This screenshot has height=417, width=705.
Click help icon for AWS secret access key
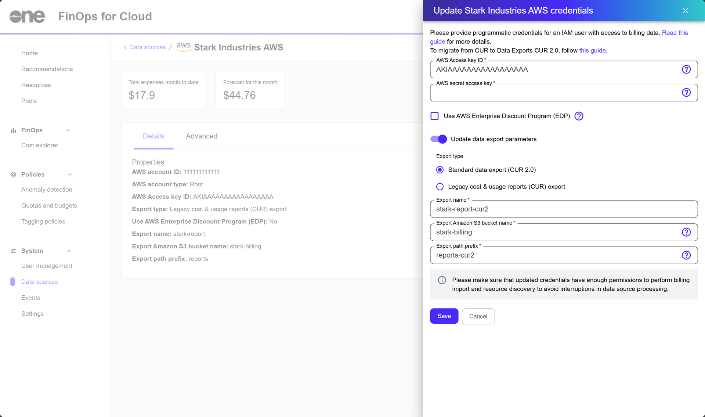pos(686,93)
